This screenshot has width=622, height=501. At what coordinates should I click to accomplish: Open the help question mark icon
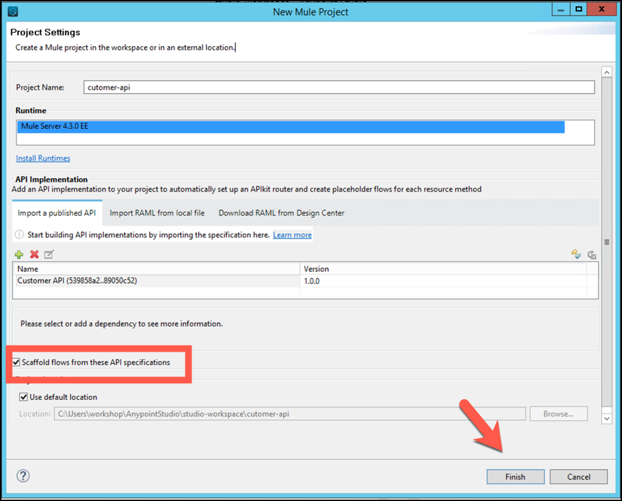point(23,476)
